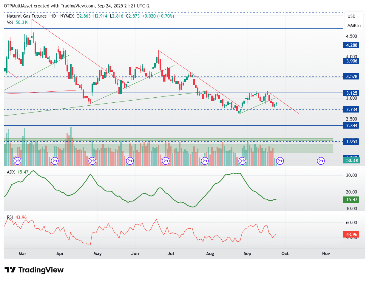Open the USD MMBtu unit selector
Screen dimensions: 369x281
coord(354,21)
